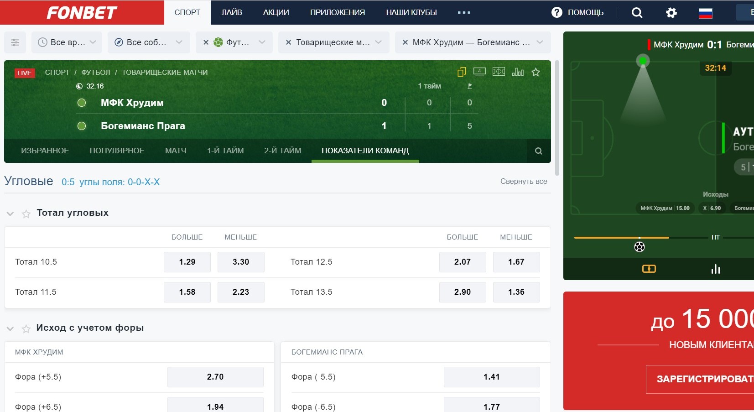Viewport: 754px width, 412px height.
Task: Bet Тотал 12.5 больше at 2.07
Action: tap(463, 262)
